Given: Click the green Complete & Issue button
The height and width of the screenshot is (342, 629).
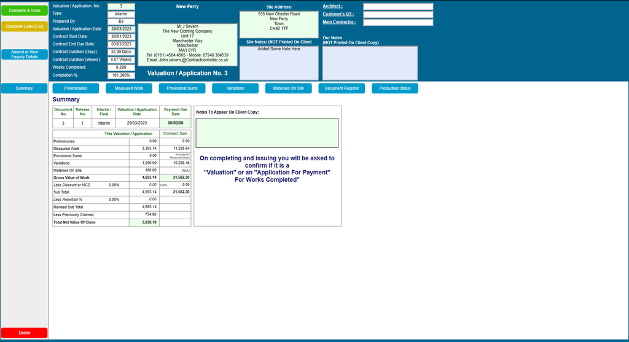Looking at the screenshot, I should pos(25,10).
